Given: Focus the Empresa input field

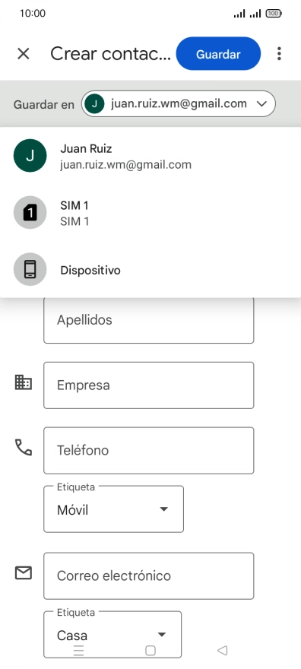Looking at the screenshot, I should (x=149, y=385).
